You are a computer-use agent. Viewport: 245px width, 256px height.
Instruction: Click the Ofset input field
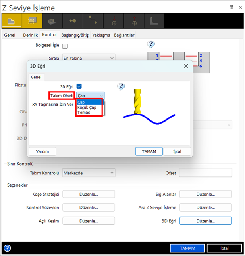tap(206, 173)
